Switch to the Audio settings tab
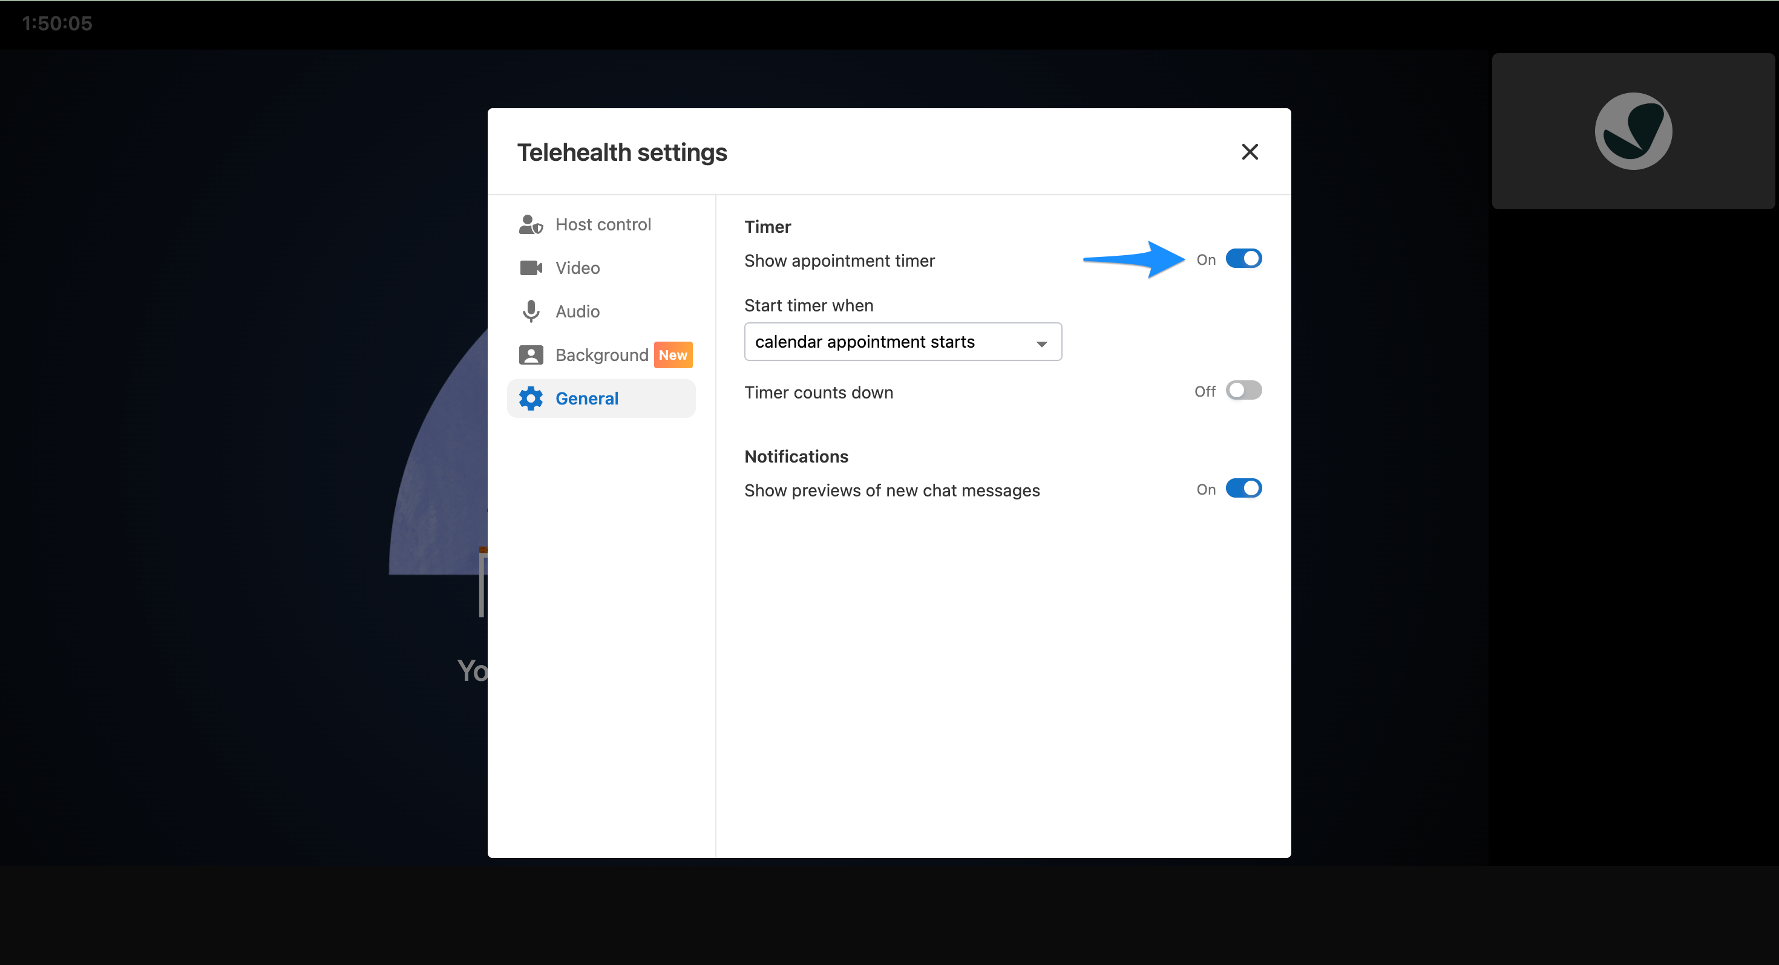This screenshot has height=965, width=1779. [601, 311]
